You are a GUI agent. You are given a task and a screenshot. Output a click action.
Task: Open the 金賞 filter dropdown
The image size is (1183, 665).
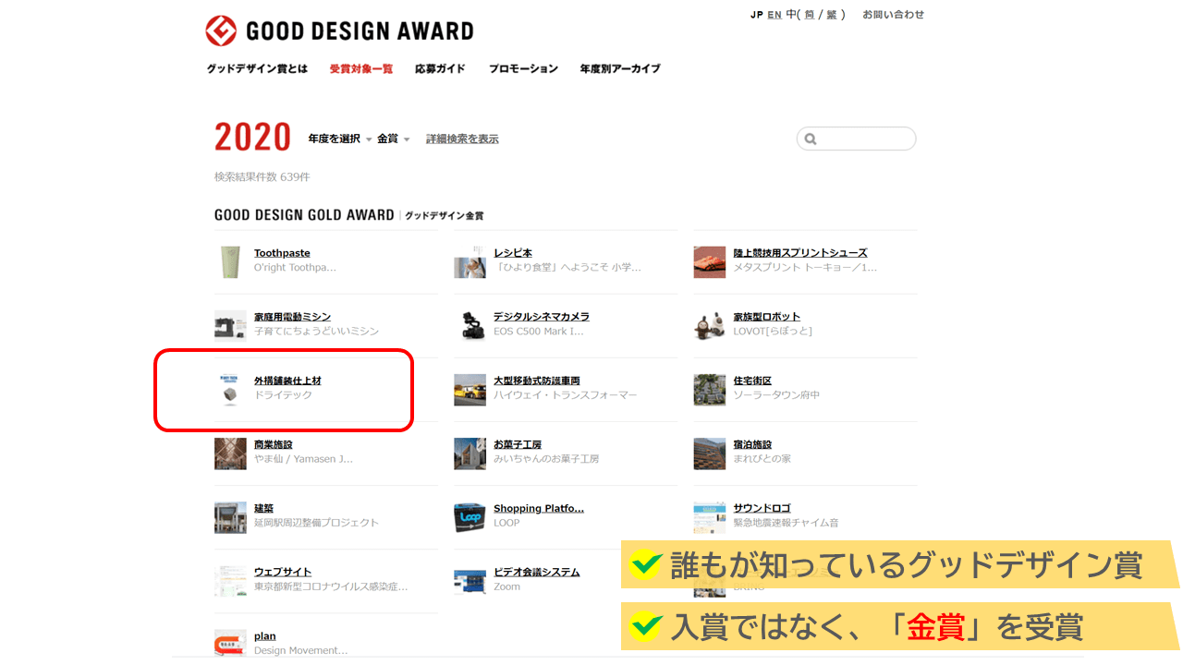393,139
